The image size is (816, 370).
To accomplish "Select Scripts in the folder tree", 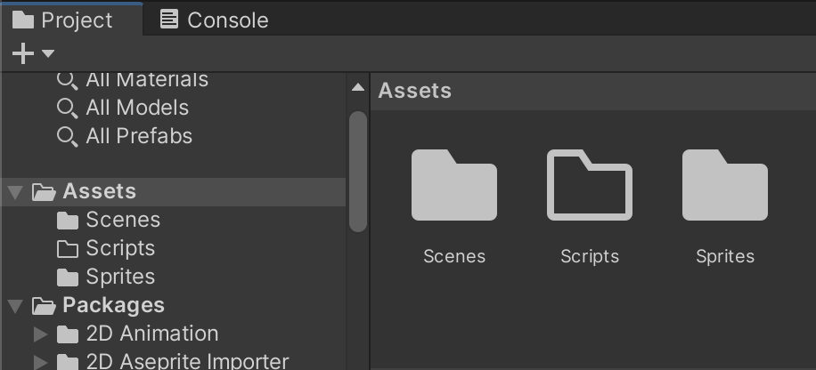I will pos(120,248).
